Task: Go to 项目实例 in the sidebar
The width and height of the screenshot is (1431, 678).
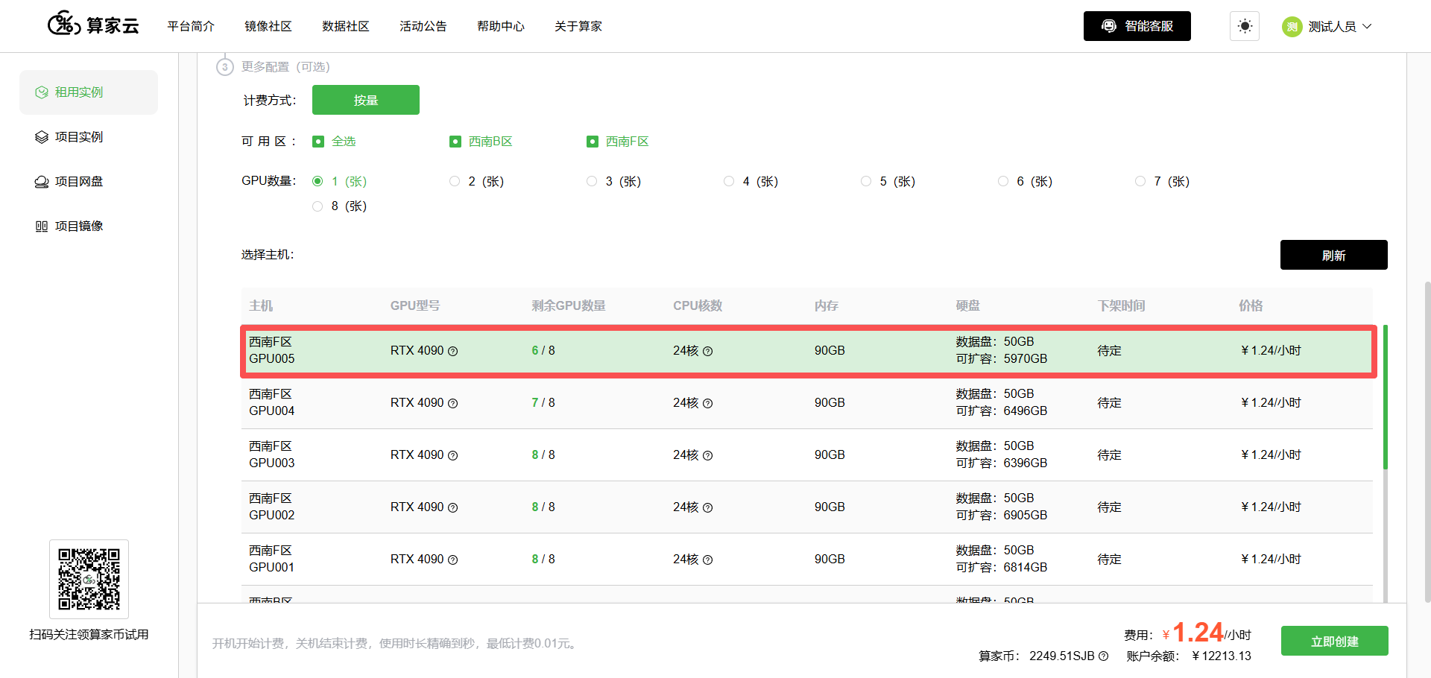Action: [x=89, y=137]
